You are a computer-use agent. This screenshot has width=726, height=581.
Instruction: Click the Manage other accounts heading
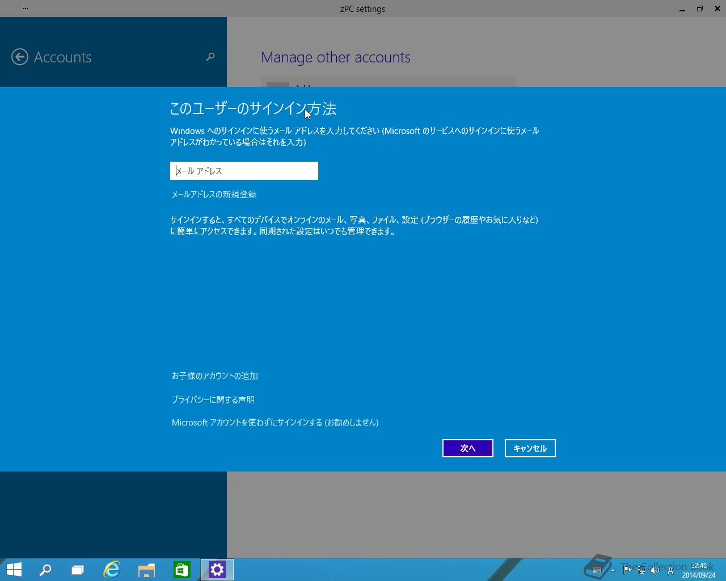336,57
